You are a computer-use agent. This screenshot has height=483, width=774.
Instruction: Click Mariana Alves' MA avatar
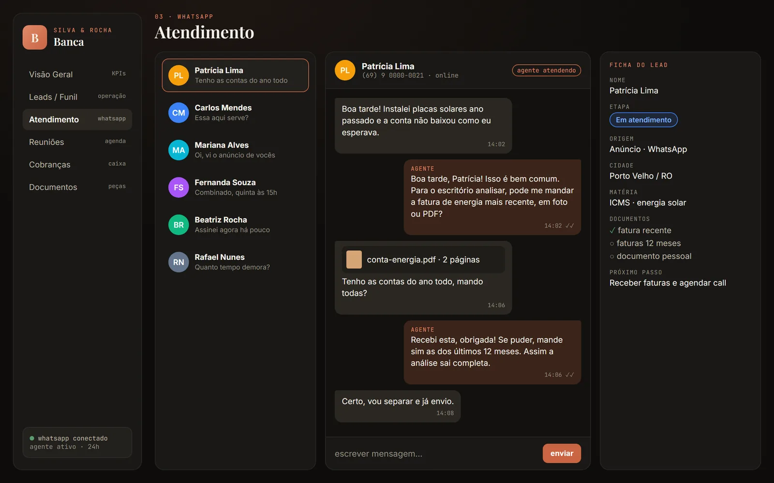[x=179, y=150]
